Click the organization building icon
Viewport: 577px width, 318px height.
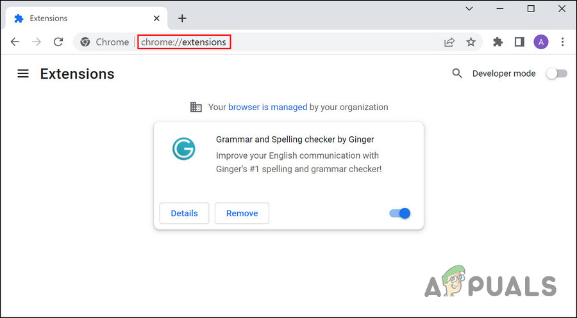pyautogui.click(x=196, y=107)
